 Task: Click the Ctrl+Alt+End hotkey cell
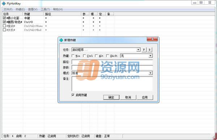coord(33,30)
